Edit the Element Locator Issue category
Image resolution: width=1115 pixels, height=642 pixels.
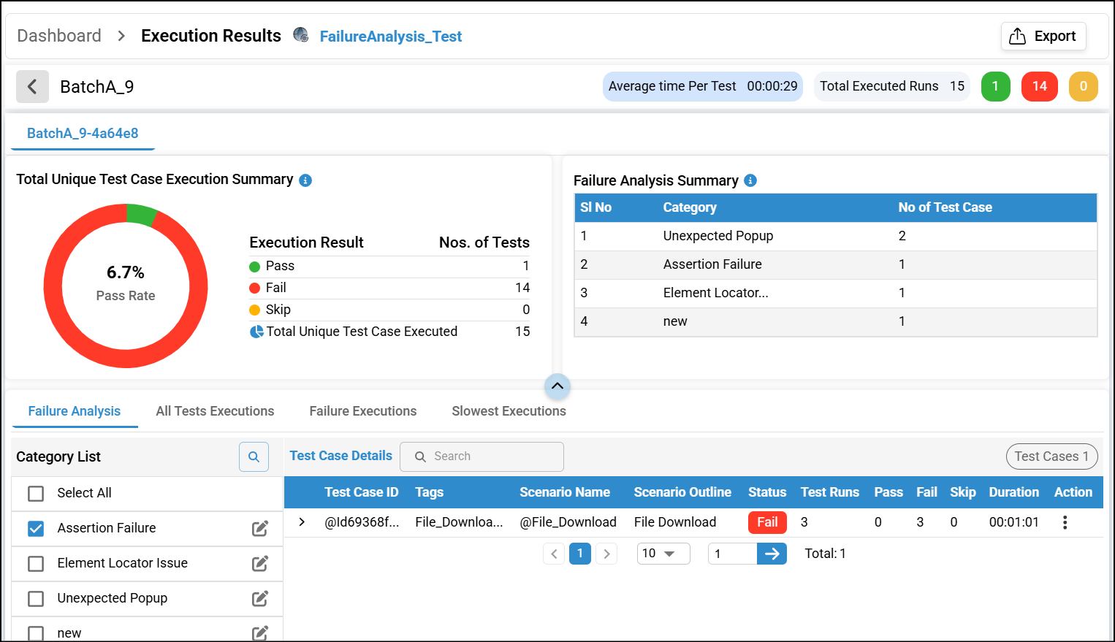260,563
